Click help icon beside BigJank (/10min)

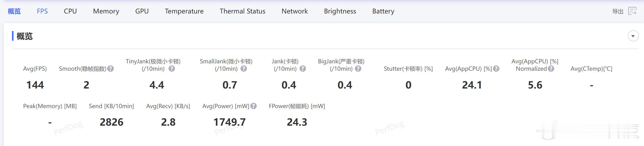coord(358,69)
